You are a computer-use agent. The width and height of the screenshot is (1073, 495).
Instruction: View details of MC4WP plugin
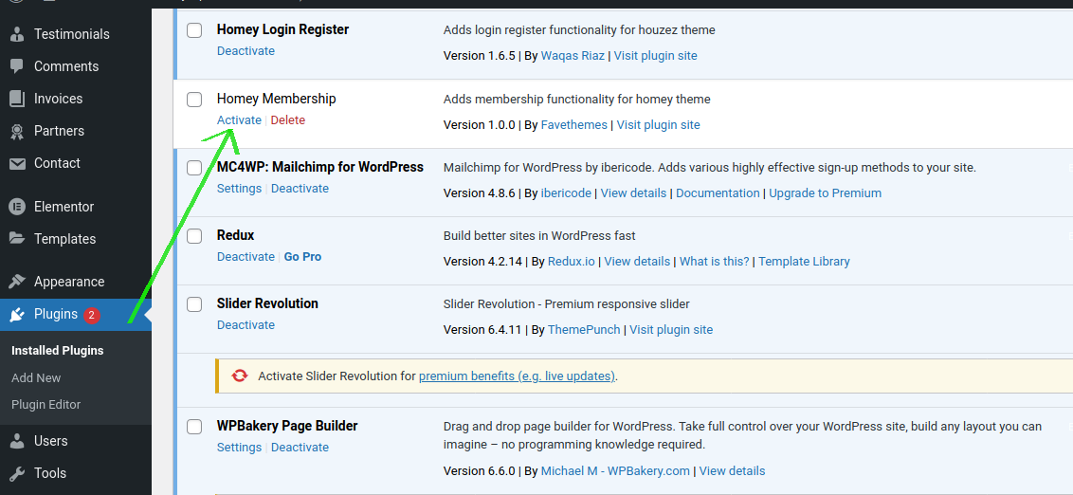coord(634,193)
